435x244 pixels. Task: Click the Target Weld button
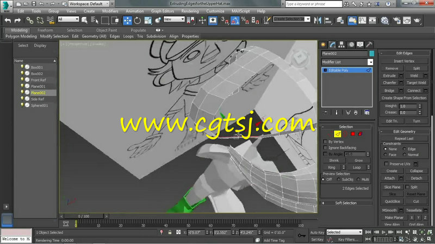click(x=416, y=83)
